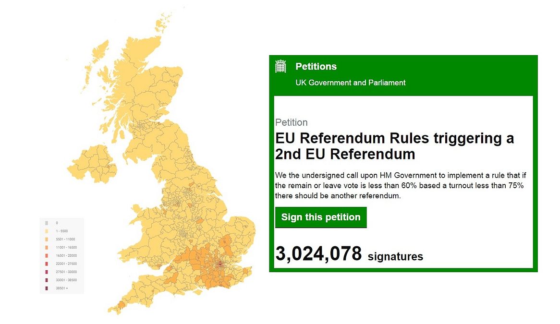560x324 pixels.
Task: Click the dark red London hotspot on map
Action: (x=220, y=263)
